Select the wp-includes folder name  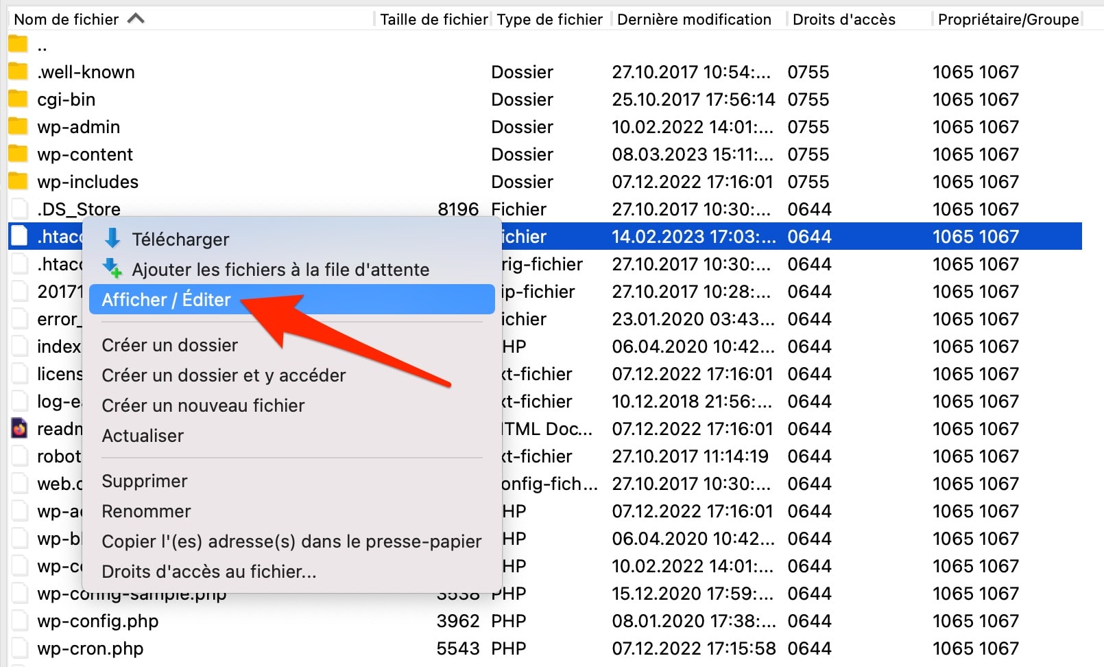[x=88, y=182]
